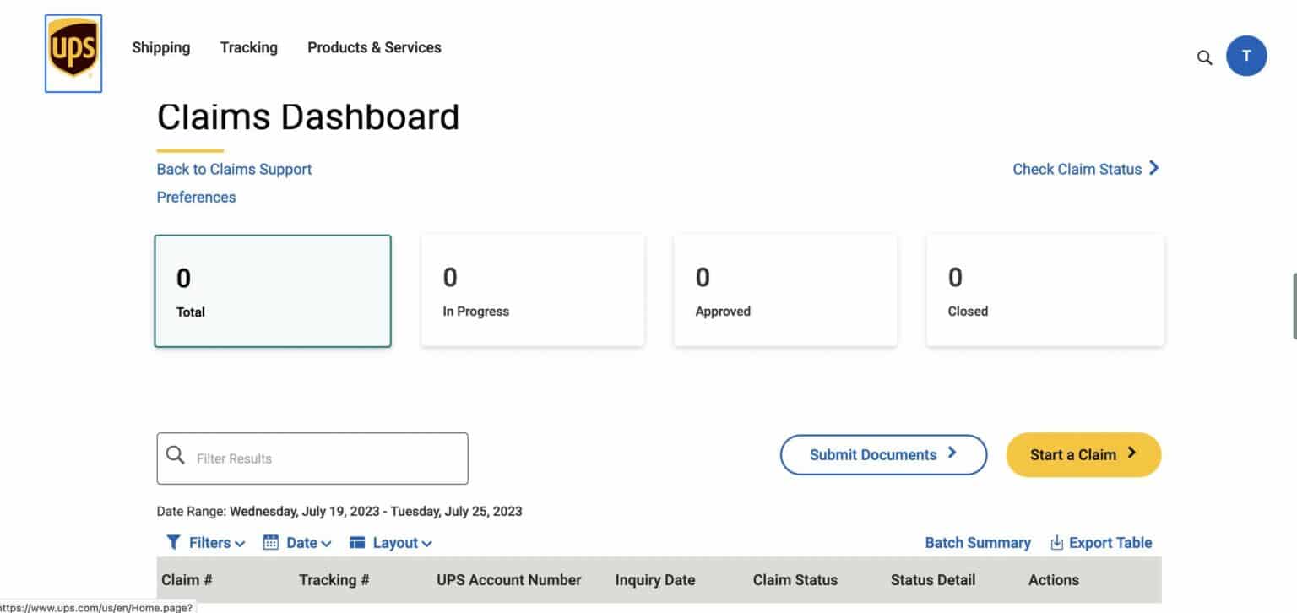Screen dimensions: 1297x613
Task: Open the Shipping menu
Action: pyautogui.click(x=160, y=47)
